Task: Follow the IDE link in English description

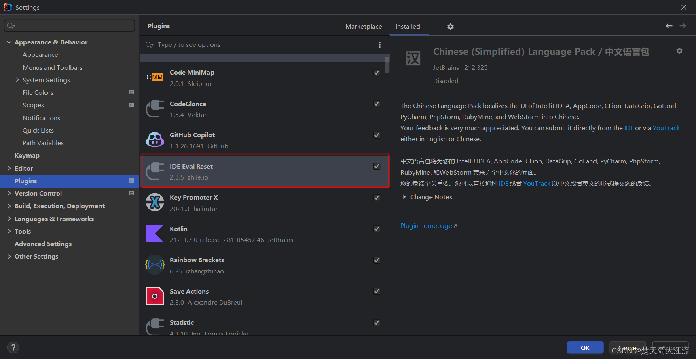Action: (629, 128)
